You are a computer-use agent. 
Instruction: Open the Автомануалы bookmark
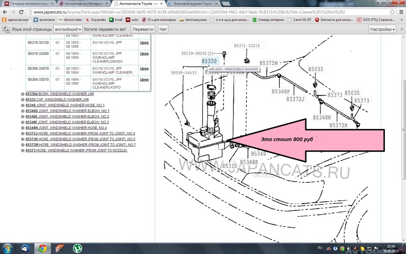[x=193, y=20]
